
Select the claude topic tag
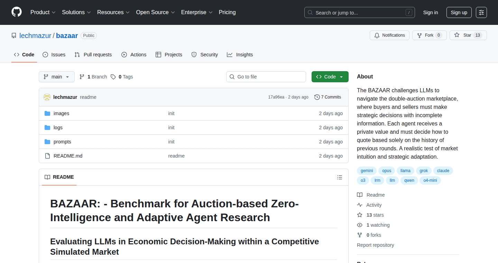(443, 171)
